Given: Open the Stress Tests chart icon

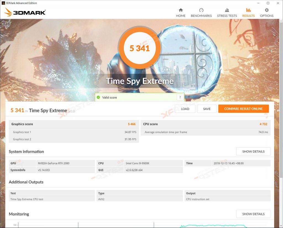Looking at the screenshot, I should pos(227,10).
